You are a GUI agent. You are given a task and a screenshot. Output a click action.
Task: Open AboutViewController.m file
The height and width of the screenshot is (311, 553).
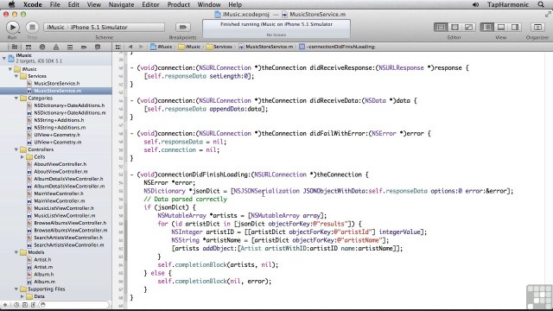[x=60, y=172]
